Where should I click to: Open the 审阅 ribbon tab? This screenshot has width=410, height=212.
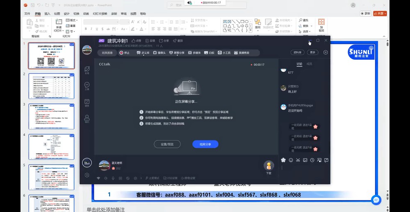[x=124, y=14]
